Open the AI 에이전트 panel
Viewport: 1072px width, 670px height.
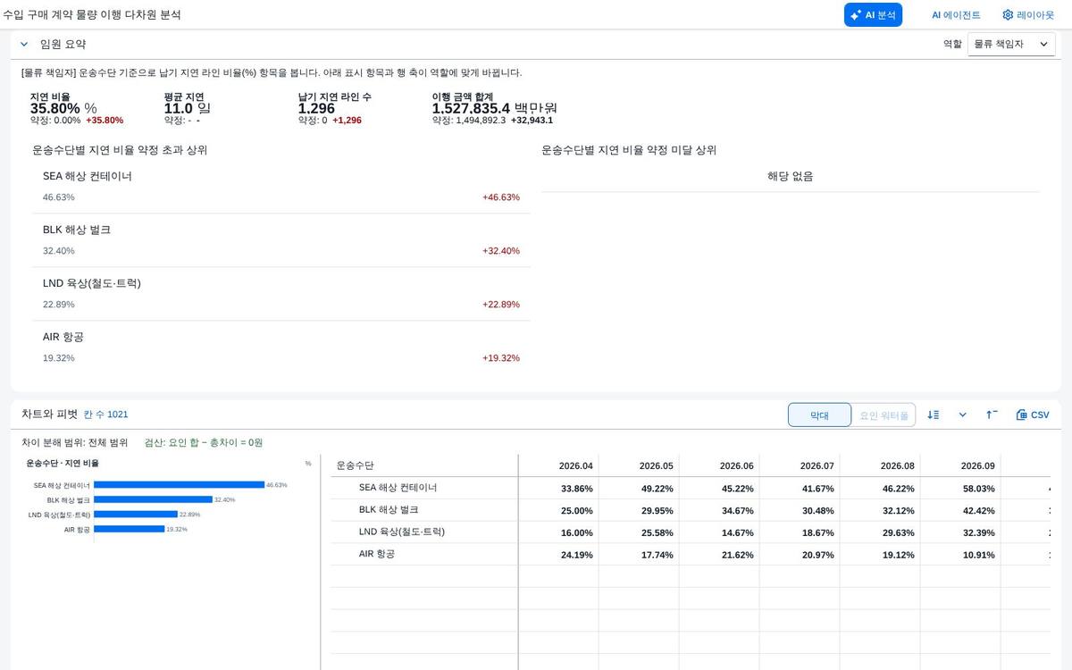[956, 14]
